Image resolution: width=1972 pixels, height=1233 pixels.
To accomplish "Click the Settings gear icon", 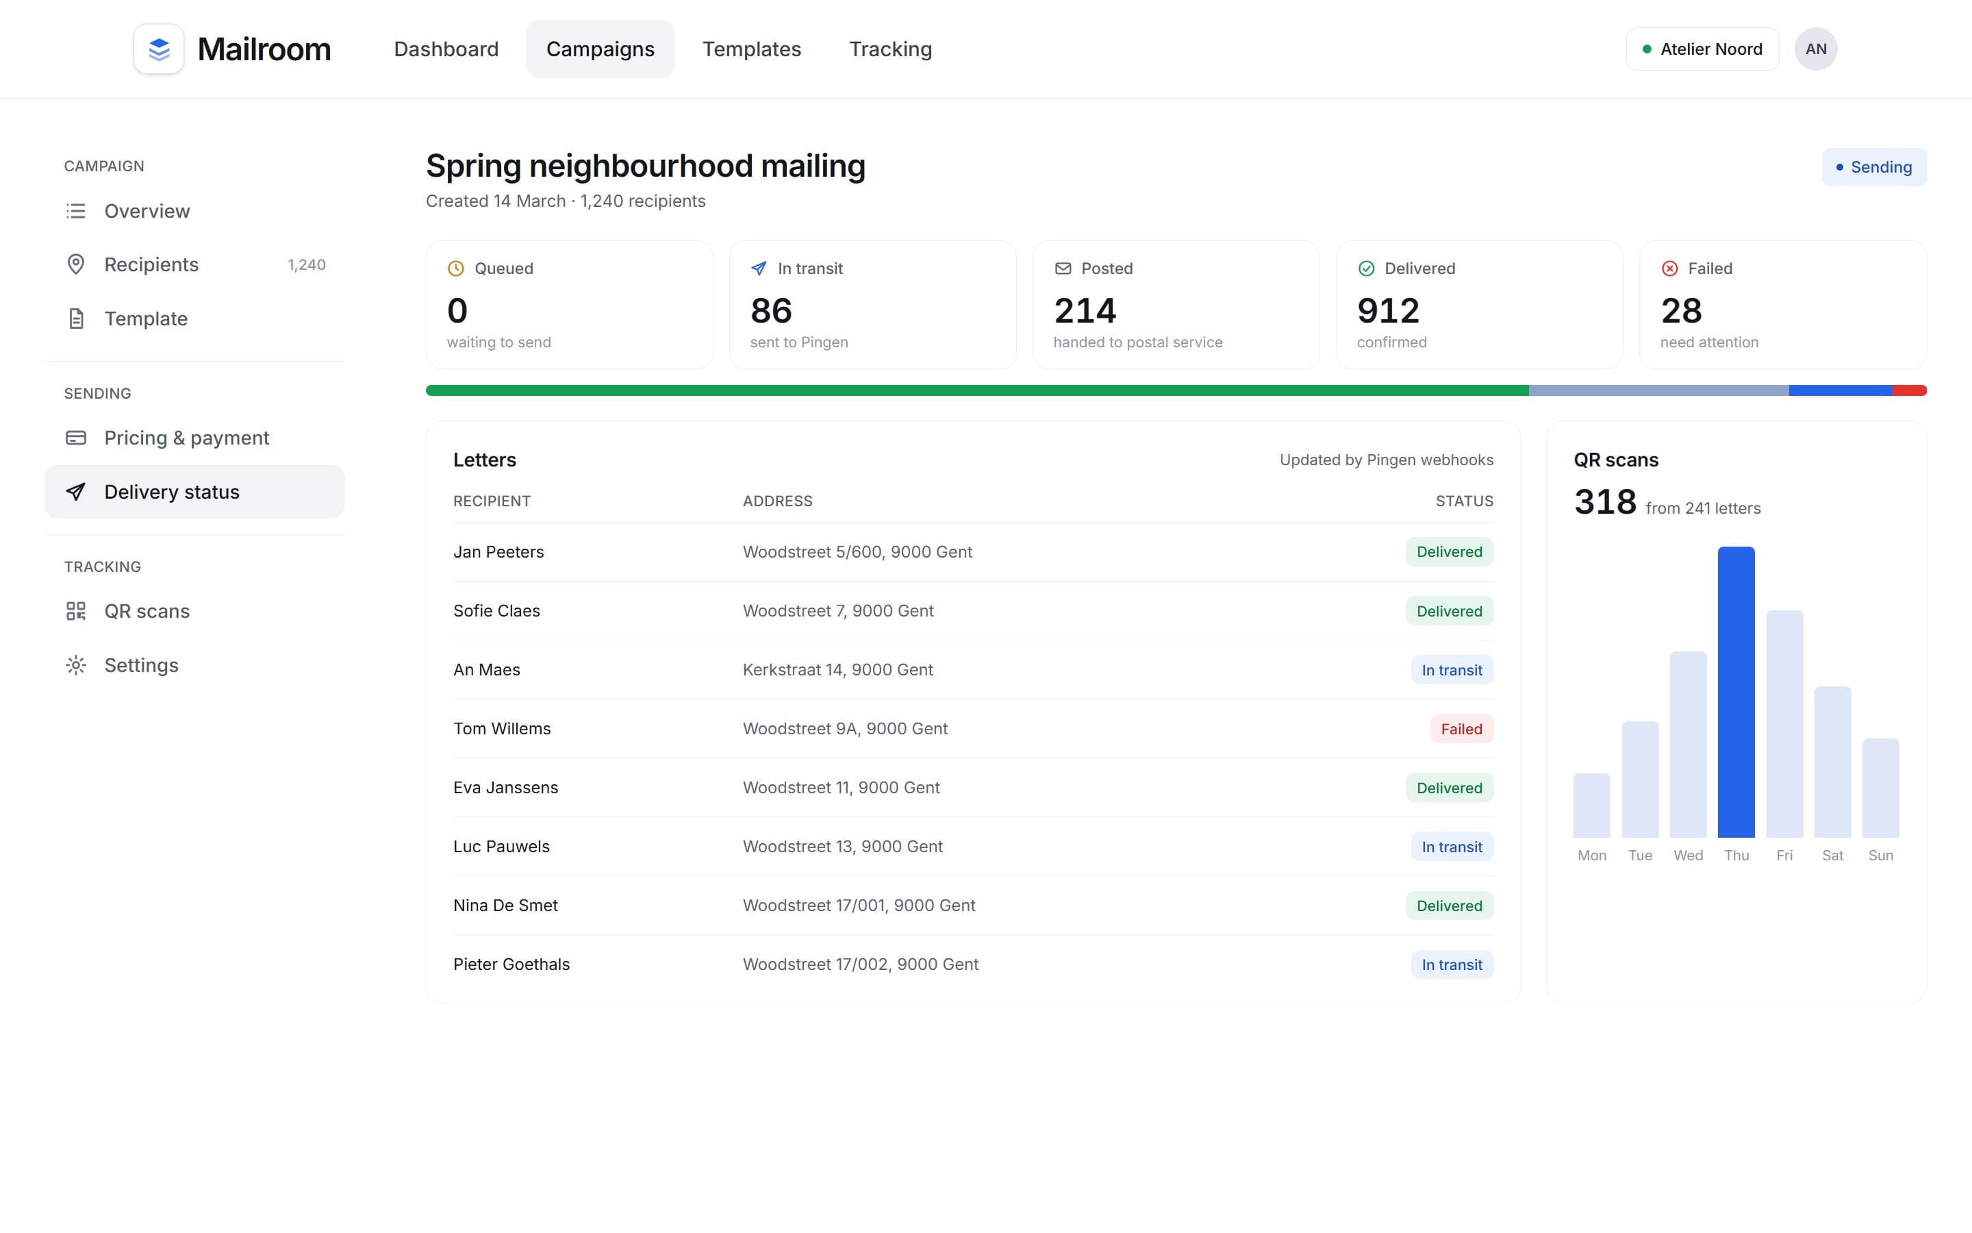I will [x=76, y=665].
